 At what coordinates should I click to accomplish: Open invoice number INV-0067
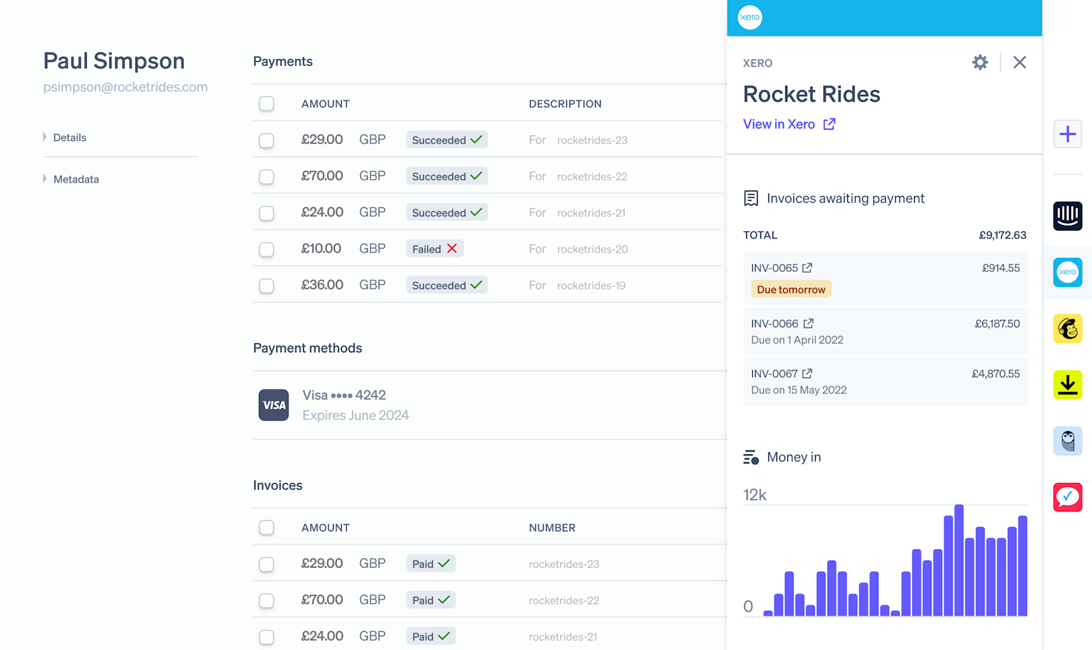775,373
